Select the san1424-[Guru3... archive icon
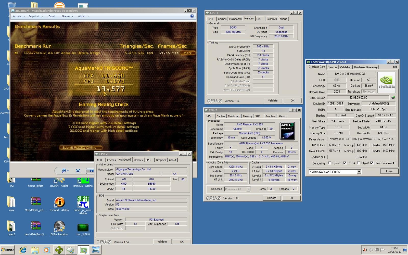This screenshot has width=408, height=255. [x=35, y=228]
